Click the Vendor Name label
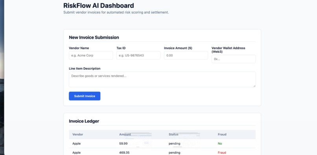The height and width of the screenshot is (155, 317). [x=79, y=48]
